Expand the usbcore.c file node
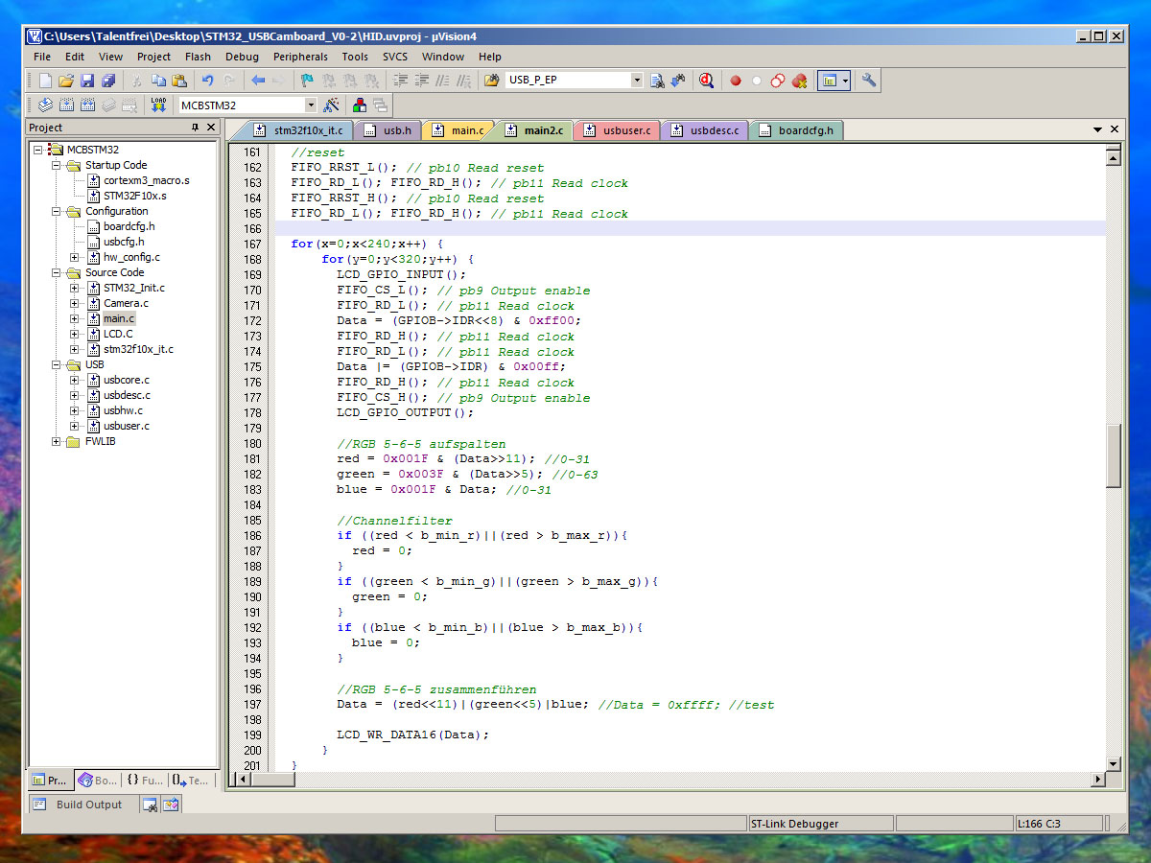 pos(75,380)
